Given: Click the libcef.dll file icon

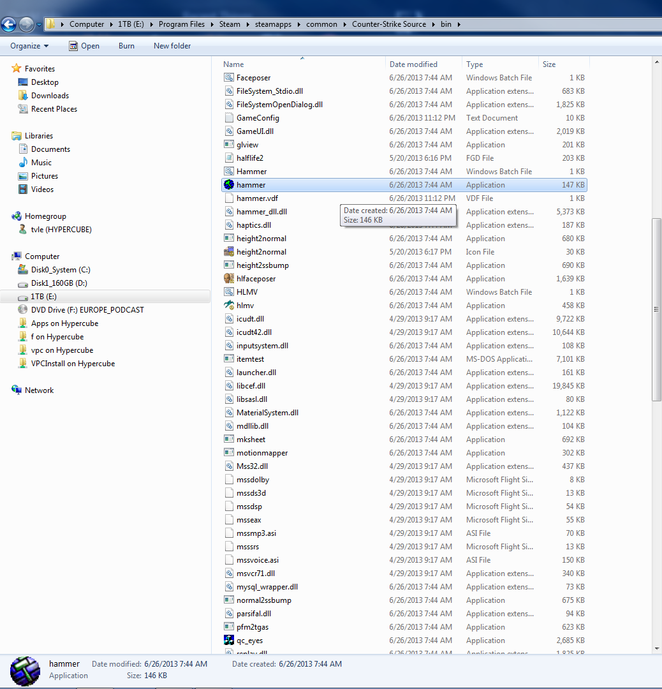Looking at the screenshot, I should pos(229,386).
